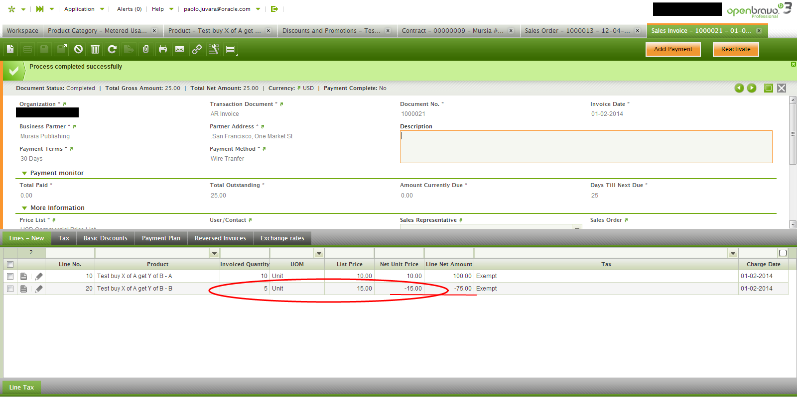Viewport: 797px width, 397px height.
Task: Go to the next record arrow
Action: point(752,88)
